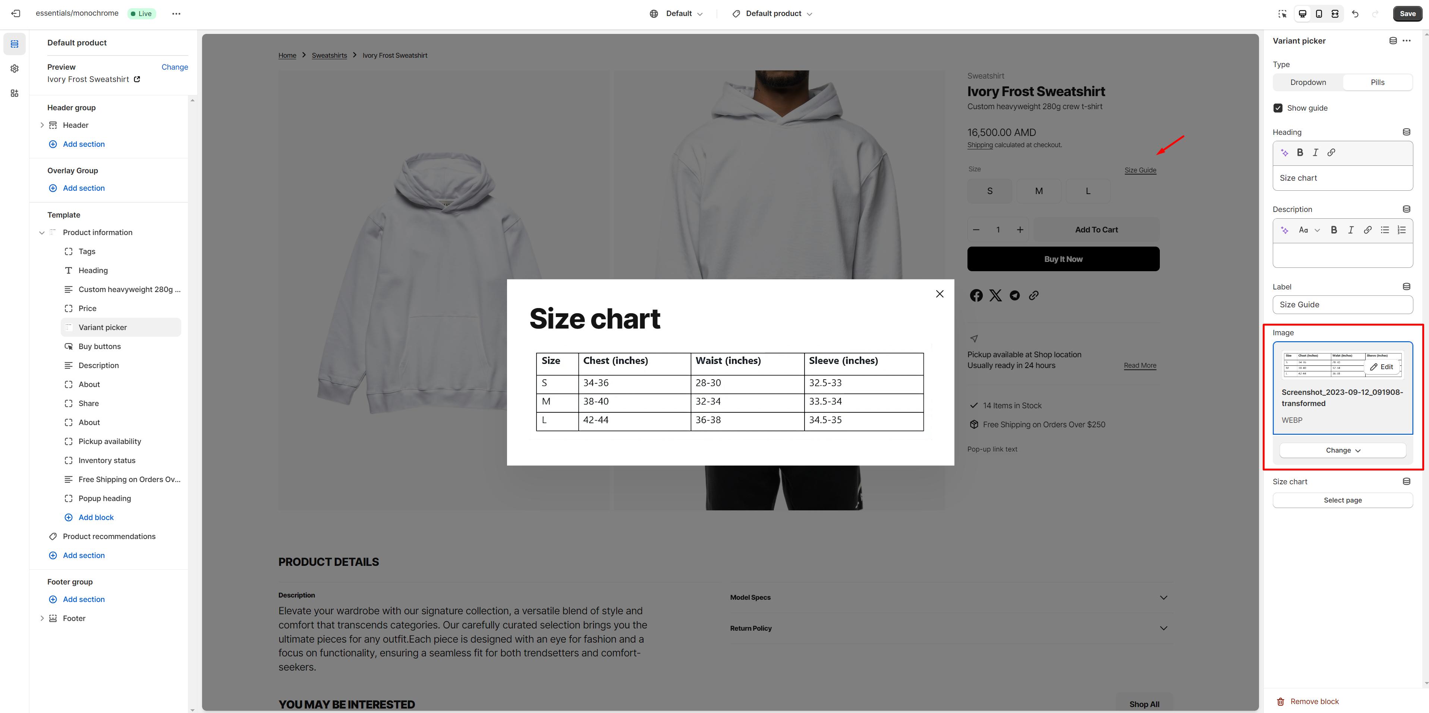Uncheck the Show guide checkbox
1429x713 pixels.
1278,108
